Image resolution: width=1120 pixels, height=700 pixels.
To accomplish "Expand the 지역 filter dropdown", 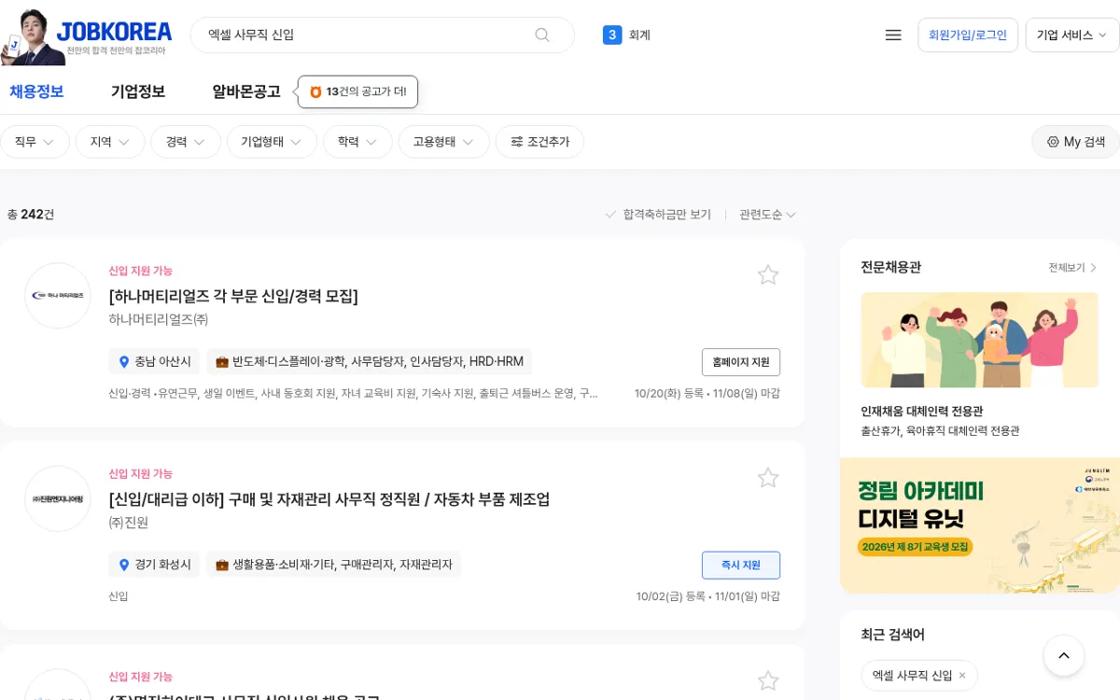I will [110, 142].
